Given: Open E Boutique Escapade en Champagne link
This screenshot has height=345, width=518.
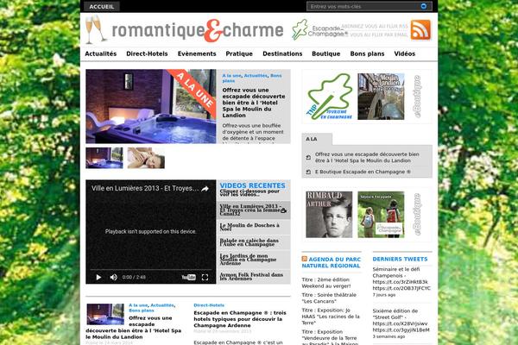Looking at the screenshot, I should pos(363,172).
